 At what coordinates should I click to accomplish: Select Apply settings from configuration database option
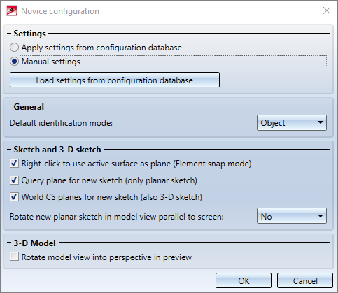(14, 48)
